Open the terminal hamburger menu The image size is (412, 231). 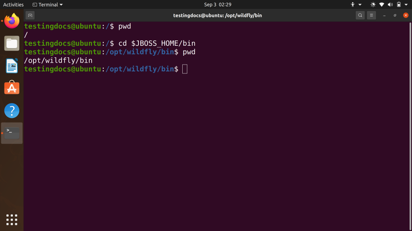371,15
